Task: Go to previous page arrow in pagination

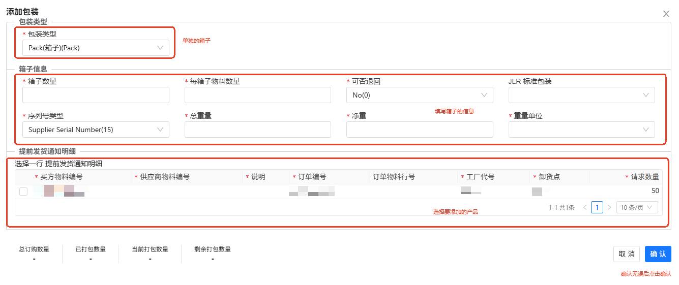Action: (585, 207)
